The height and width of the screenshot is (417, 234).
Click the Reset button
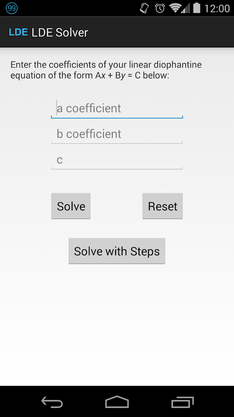(163, 206)
